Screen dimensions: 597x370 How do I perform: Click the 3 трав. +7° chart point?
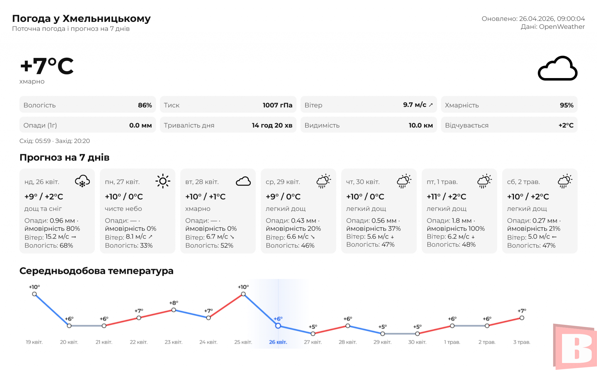(522, 318)
